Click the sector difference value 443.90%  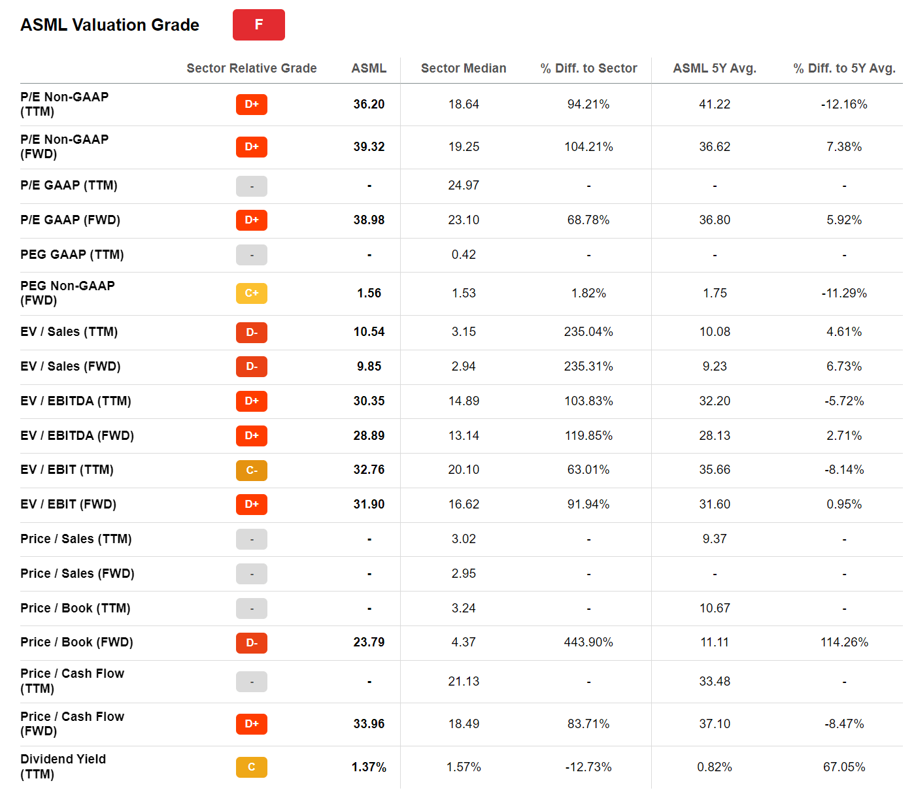[588, 642]
